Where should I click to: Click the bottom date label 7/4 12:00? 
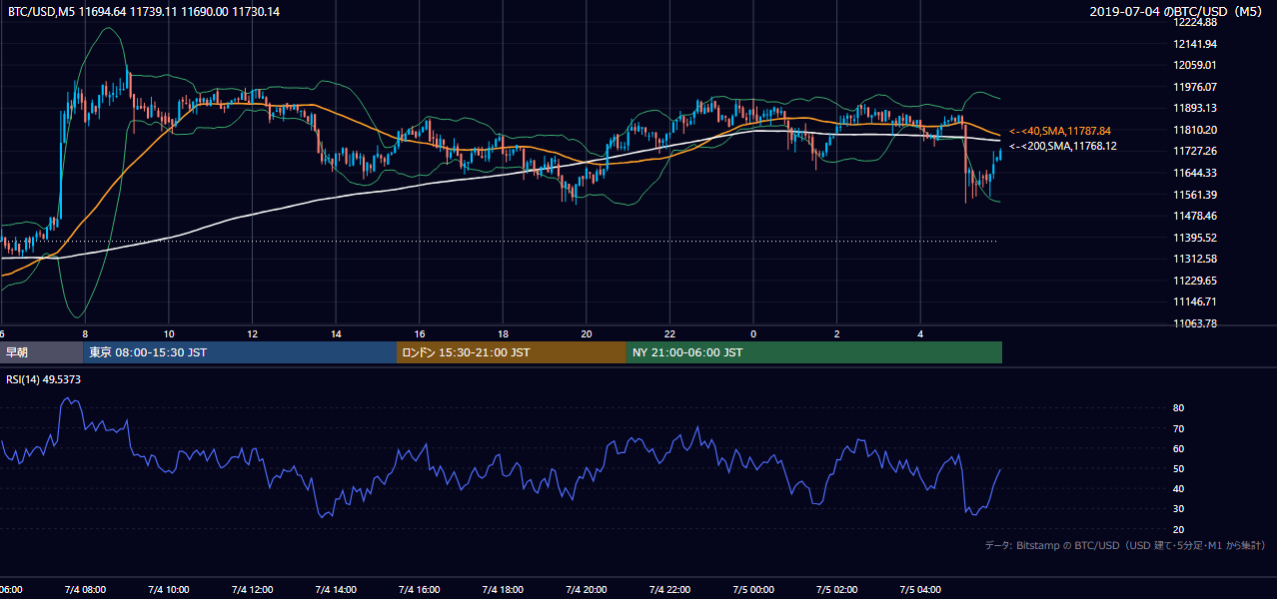pyautogui.click(x=252, y=590)
